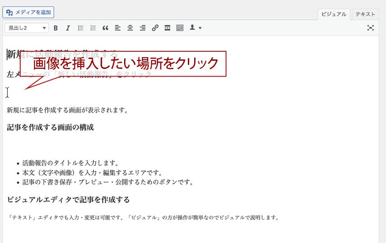Switch to the テキスト tab
Screen dimensions: 386x243
pos(365,14)
